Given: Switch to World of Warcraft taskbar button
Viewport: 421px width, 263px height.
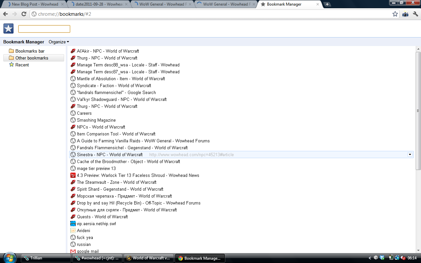Looking at the screenshot, I should pos(148,258).
